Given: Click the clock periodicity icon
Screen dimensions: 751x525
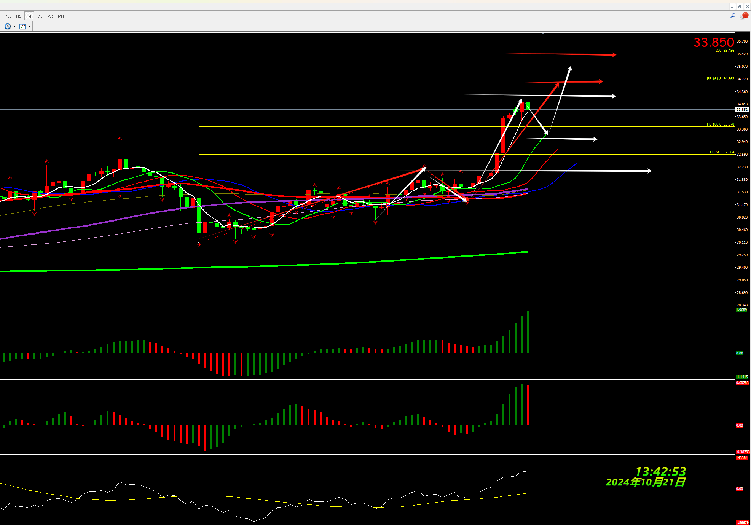Looking at the screenshot, I should click(8, 26).
